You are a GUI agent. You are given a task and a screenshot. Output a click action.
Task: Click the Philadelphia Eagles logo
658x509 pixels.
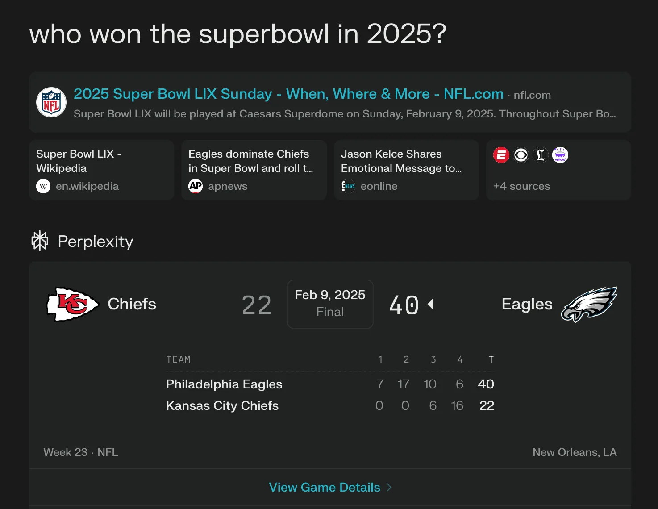(588, 304)
